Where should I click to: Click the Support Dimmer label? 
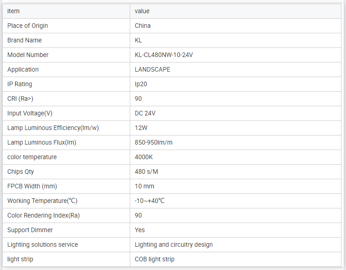pos(30,230)
